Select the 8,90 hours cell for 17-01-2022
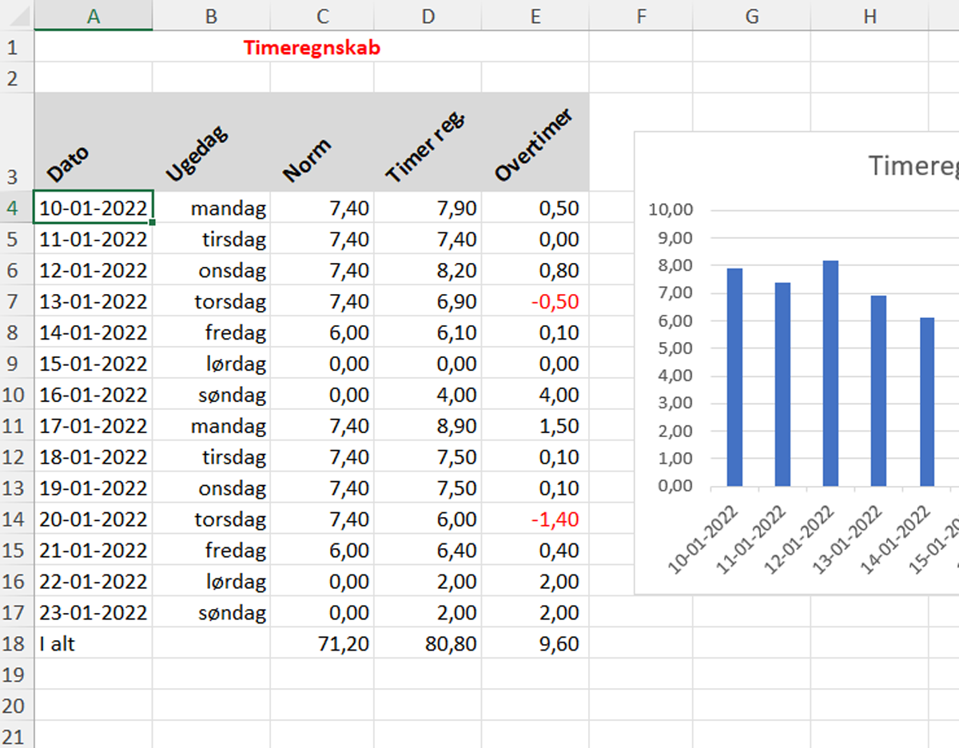The height and width of the screenshot is (748, 959). coord(428,427)
